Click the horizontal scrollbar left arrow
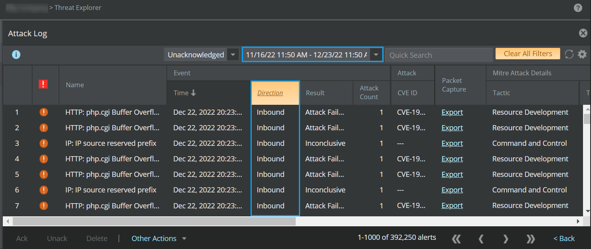 point(8,221)
